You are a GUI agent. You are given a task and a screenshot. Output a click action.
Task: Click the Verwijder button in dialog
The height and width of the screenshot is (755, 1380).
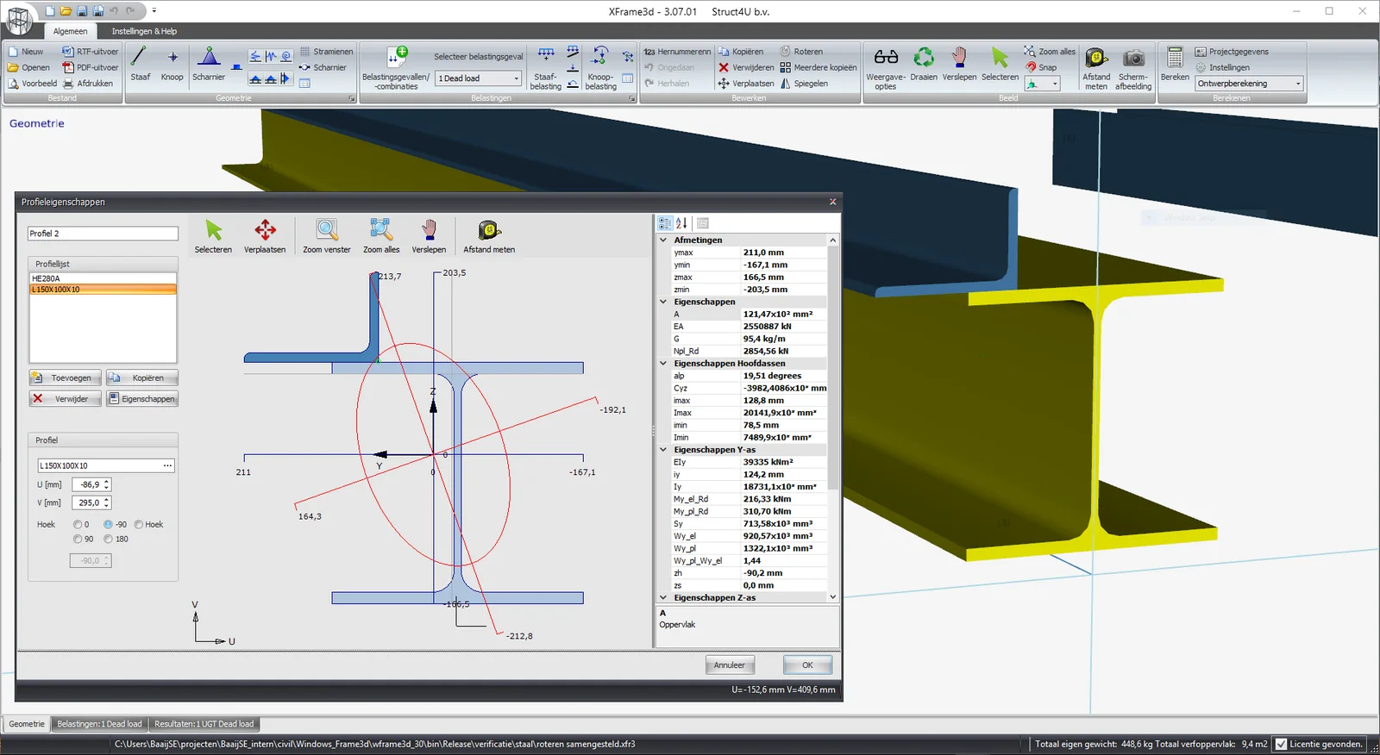(65, 399)
